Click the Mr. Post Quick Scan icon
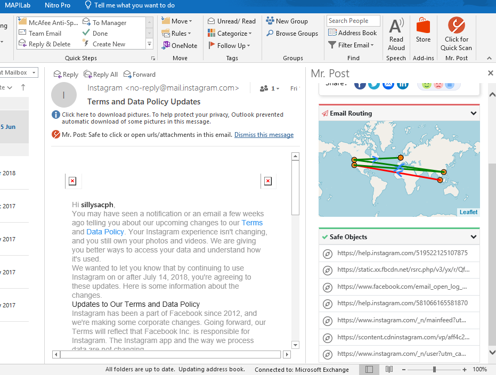 click(x=456, y=26)
